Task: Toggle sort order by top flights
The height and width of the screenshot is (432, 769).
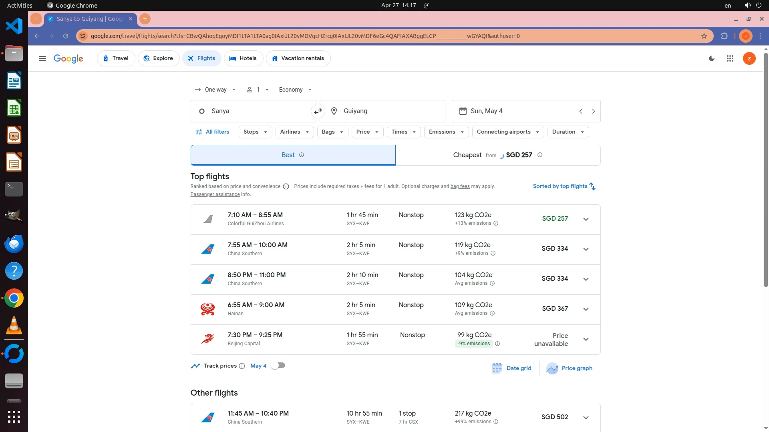Action: click(564, 186)
